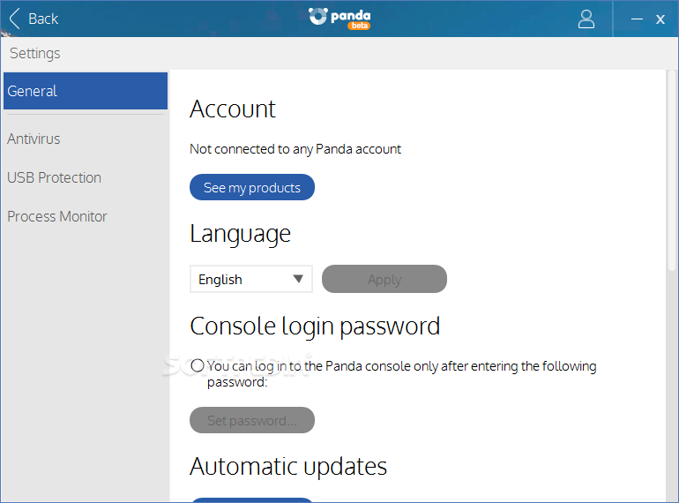Click the Apply language button
This screenshot has width=679, height=503.
click(x=384, y=279)
